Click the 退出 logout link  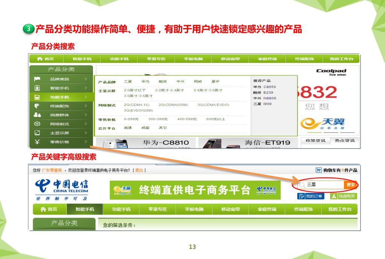click(x=139, y=170)
